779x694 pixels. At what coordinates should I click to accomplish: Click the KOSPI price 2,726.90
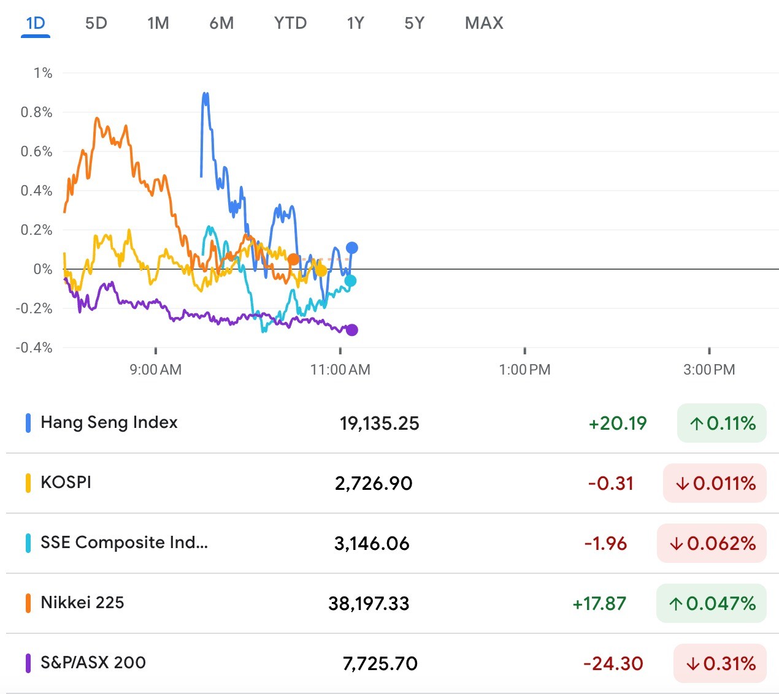point(374,484)
